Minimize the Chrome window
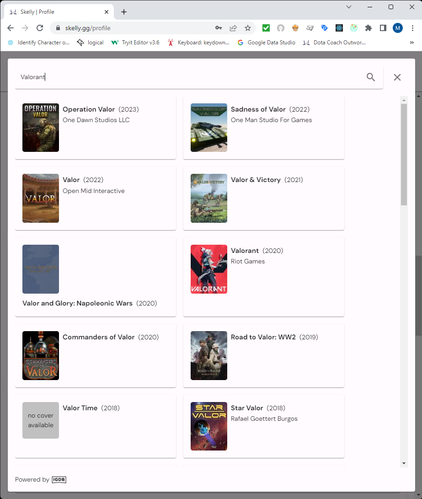This screenshot has height=499, width=422. coord(370,7)
